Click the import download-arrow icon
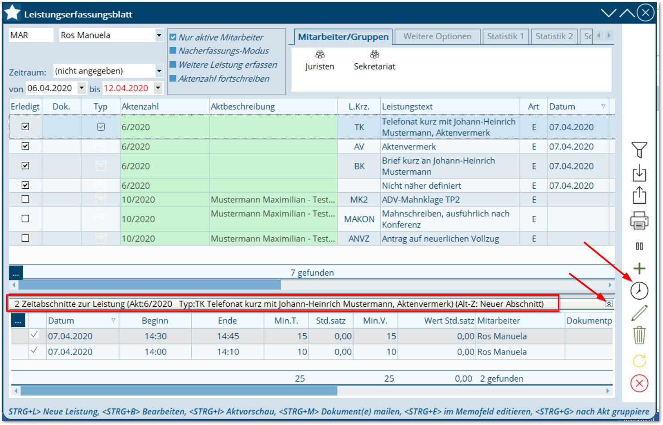Viewport: 663px width, 425px height. point(639,173)
